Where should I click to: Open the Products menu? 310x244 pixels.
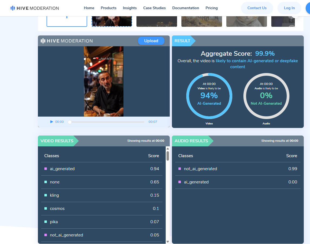tap(109, 8)
